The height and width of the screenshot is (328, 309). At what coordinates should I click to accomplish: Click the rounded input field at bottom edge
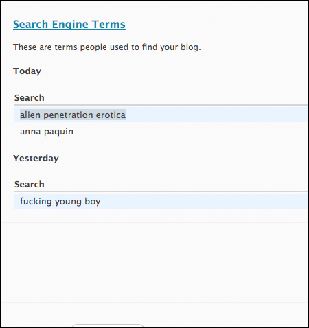coord(108,325)
